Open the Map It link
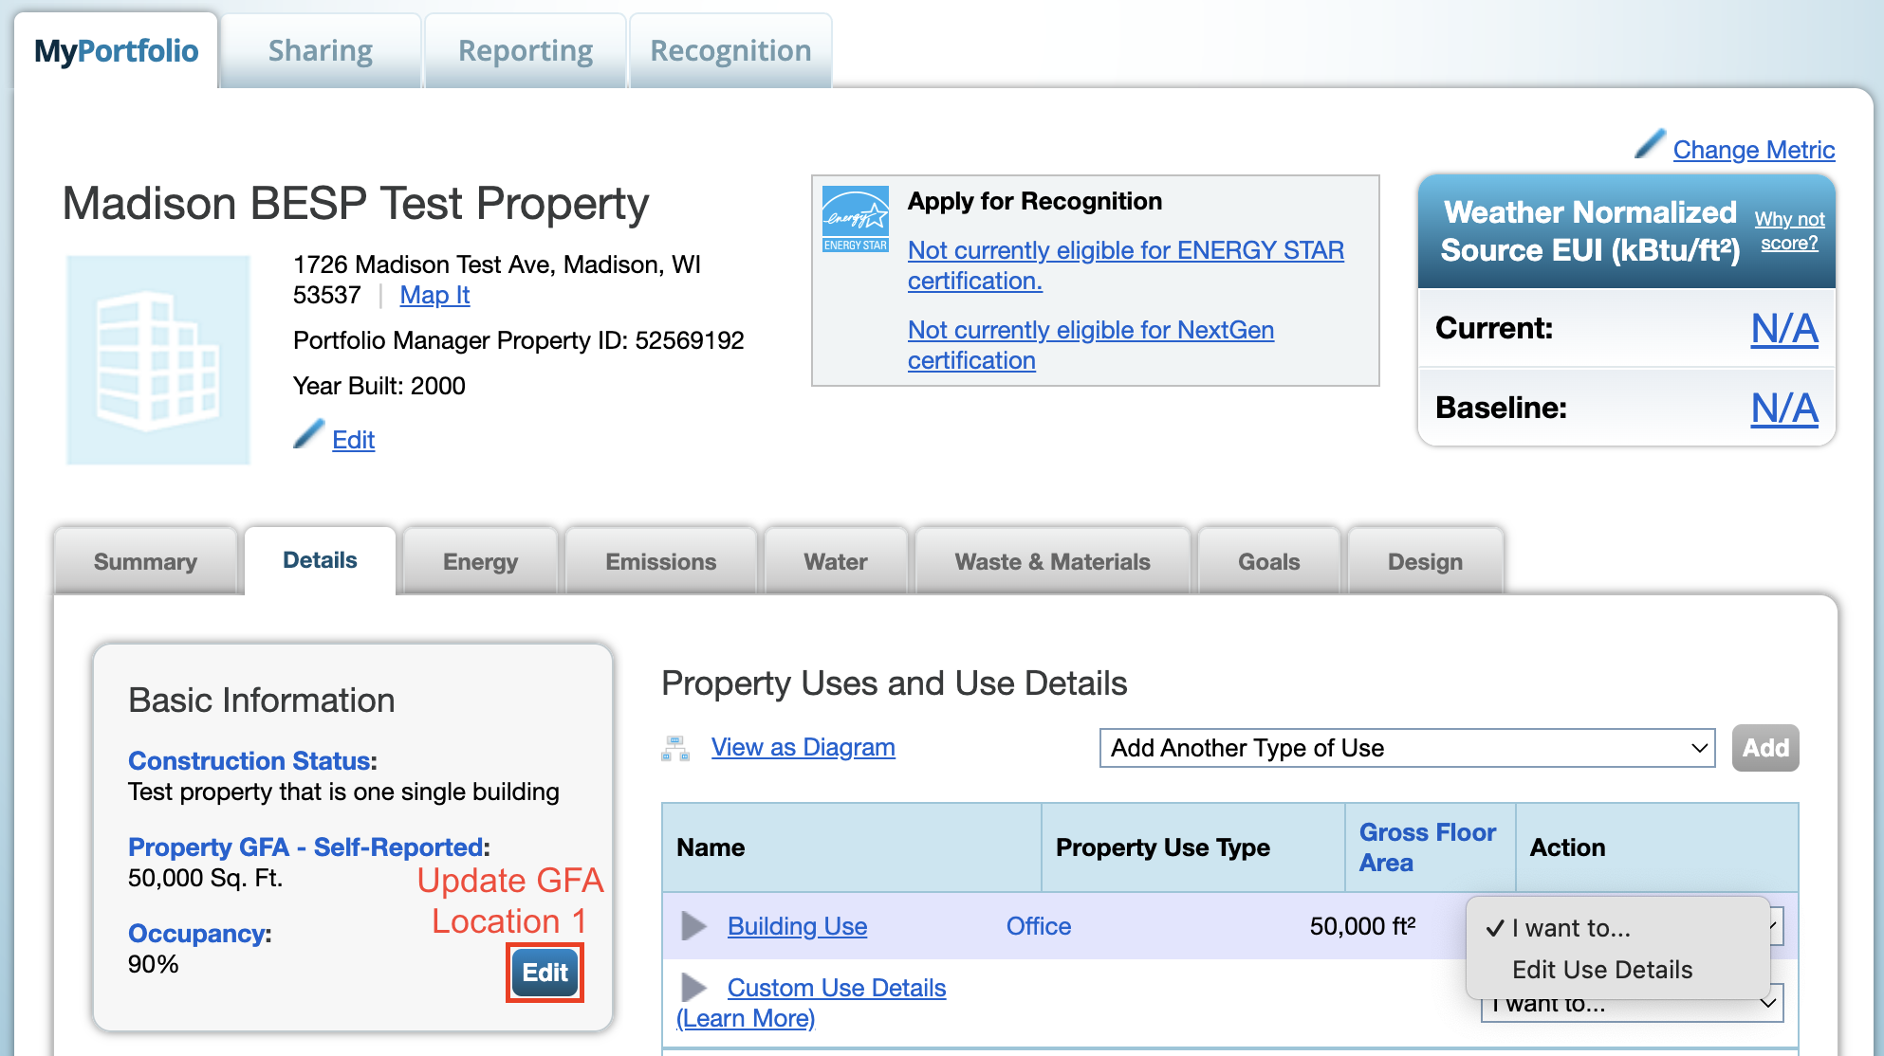This screenshot has height=1056, width=1884. pyautogui.click(x=434, y=295)
